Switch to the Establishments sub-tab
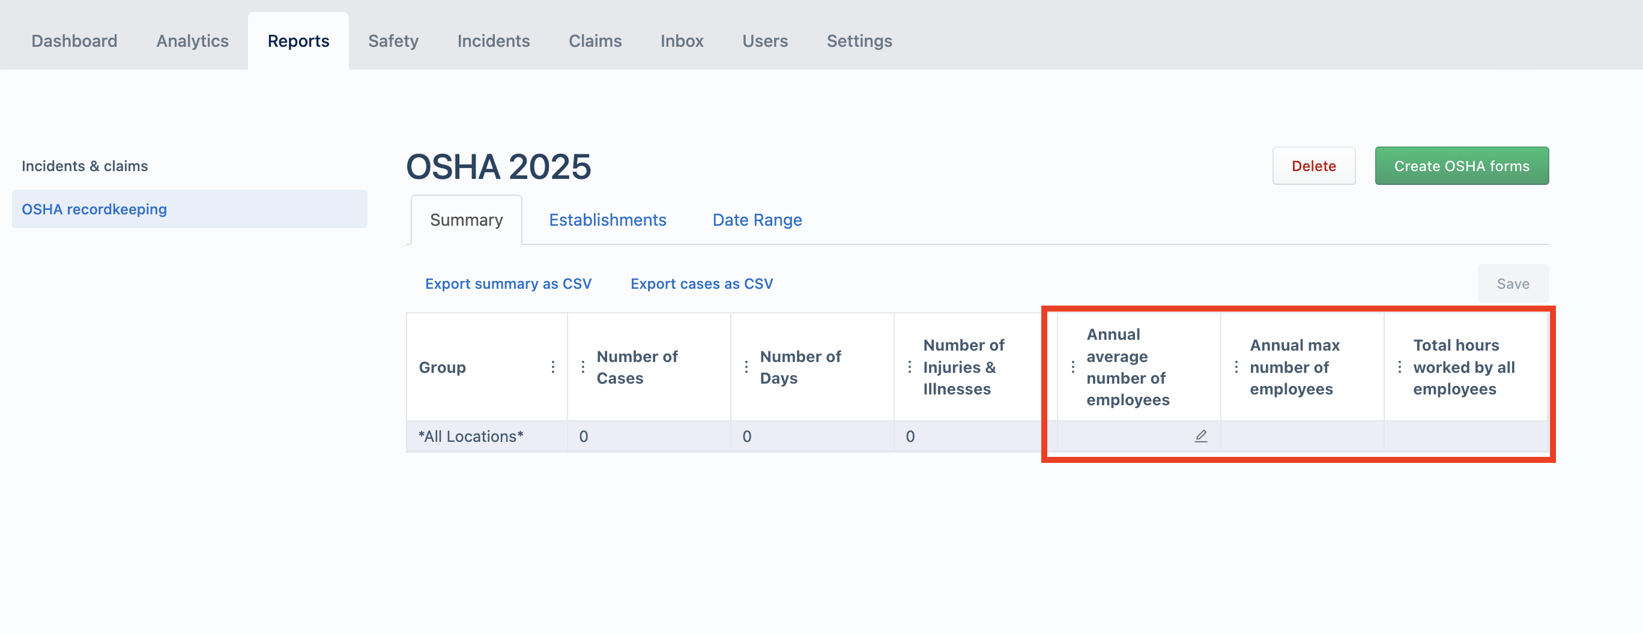 (x=607, y=220)
